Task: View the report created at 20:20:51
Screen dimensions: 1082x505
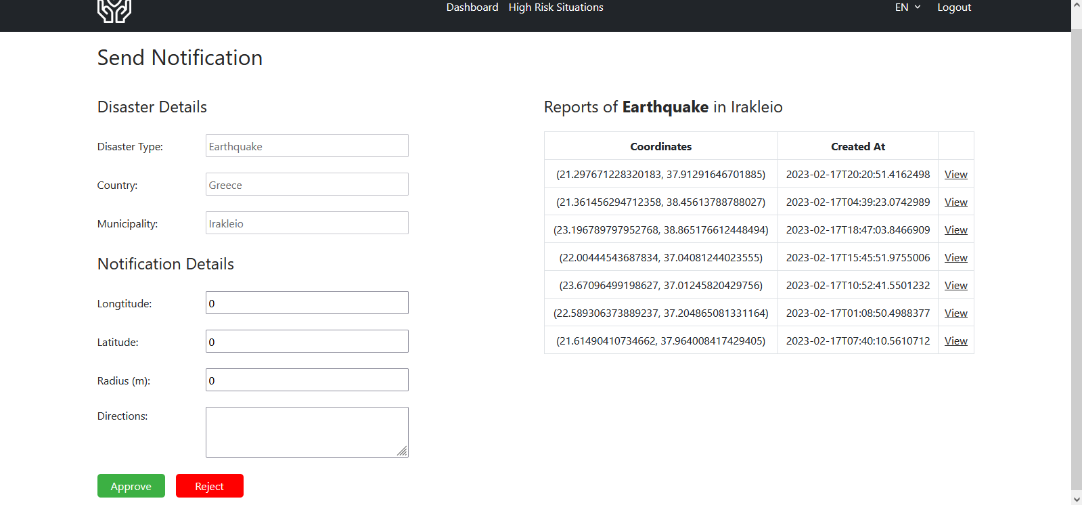Action: click(955, 175)
